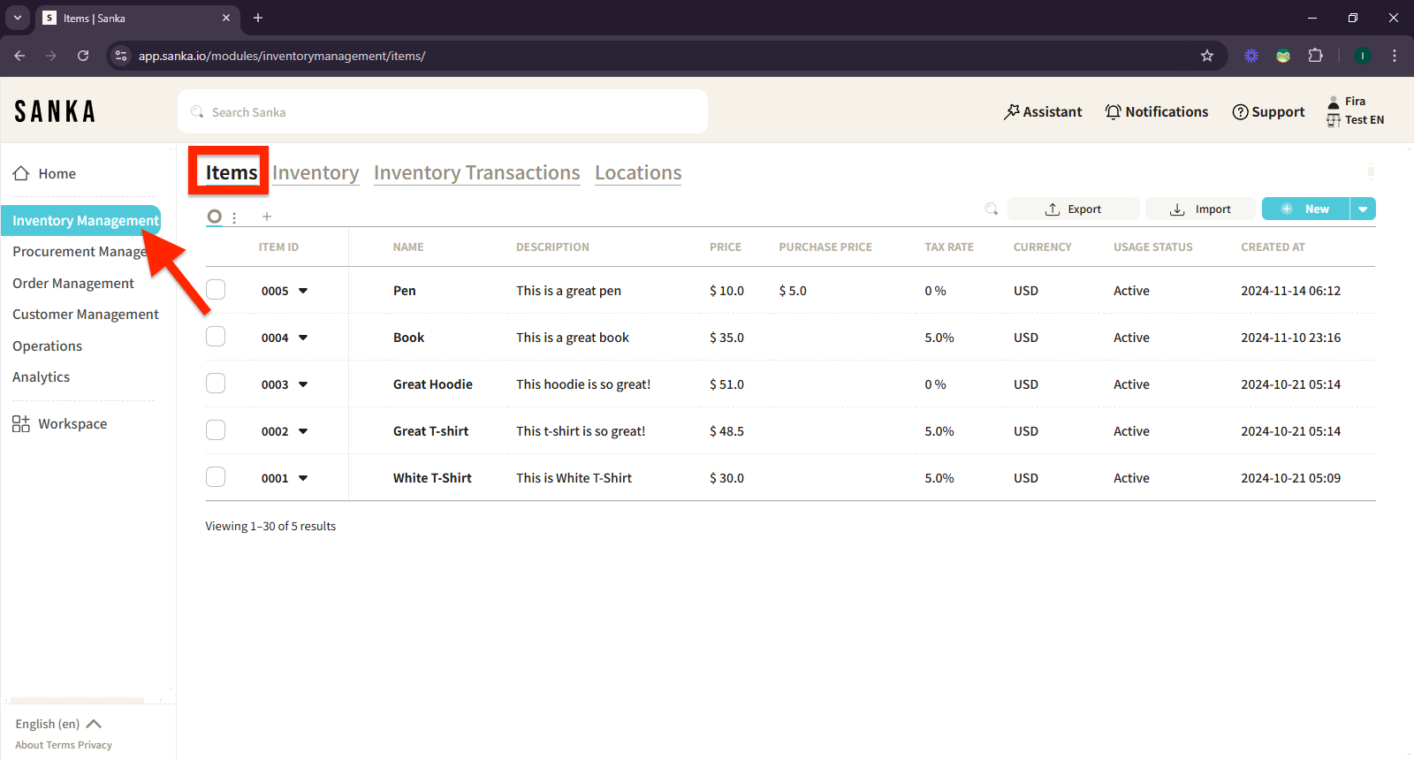The height and width of the screenshot is (760, 1414).
Task: Check the box for Pen item
Action: [216, 290]
